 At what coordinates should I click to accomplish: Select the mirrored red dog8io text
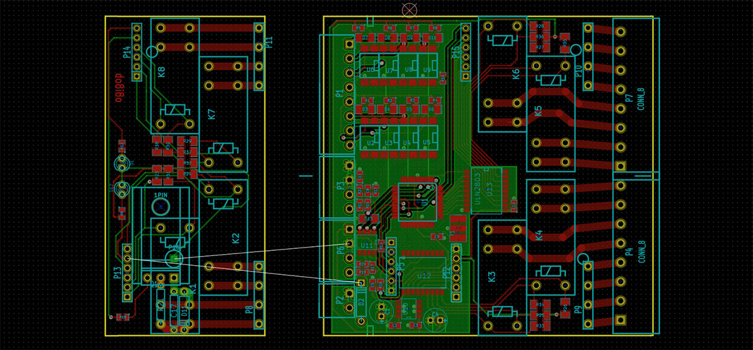119,87
